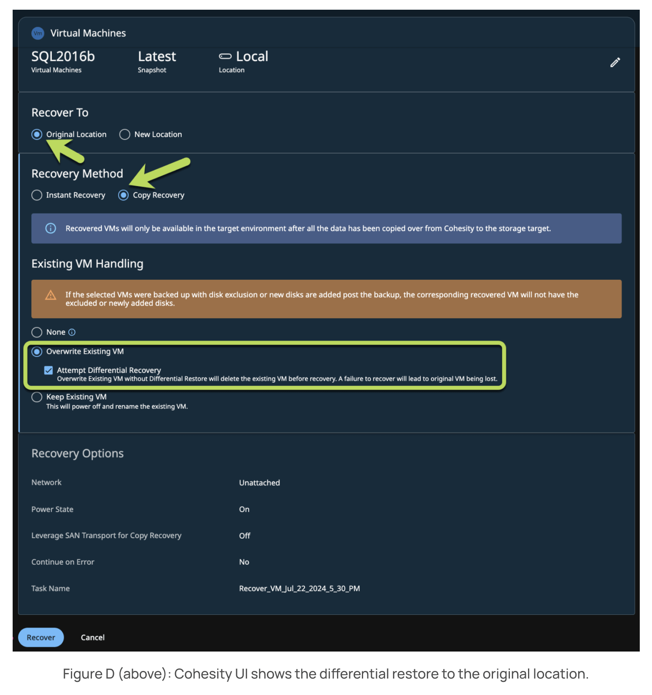Select Overwrite Existing VM option
This screenshot has height=695, width=652.
click(x=37, y=352)
